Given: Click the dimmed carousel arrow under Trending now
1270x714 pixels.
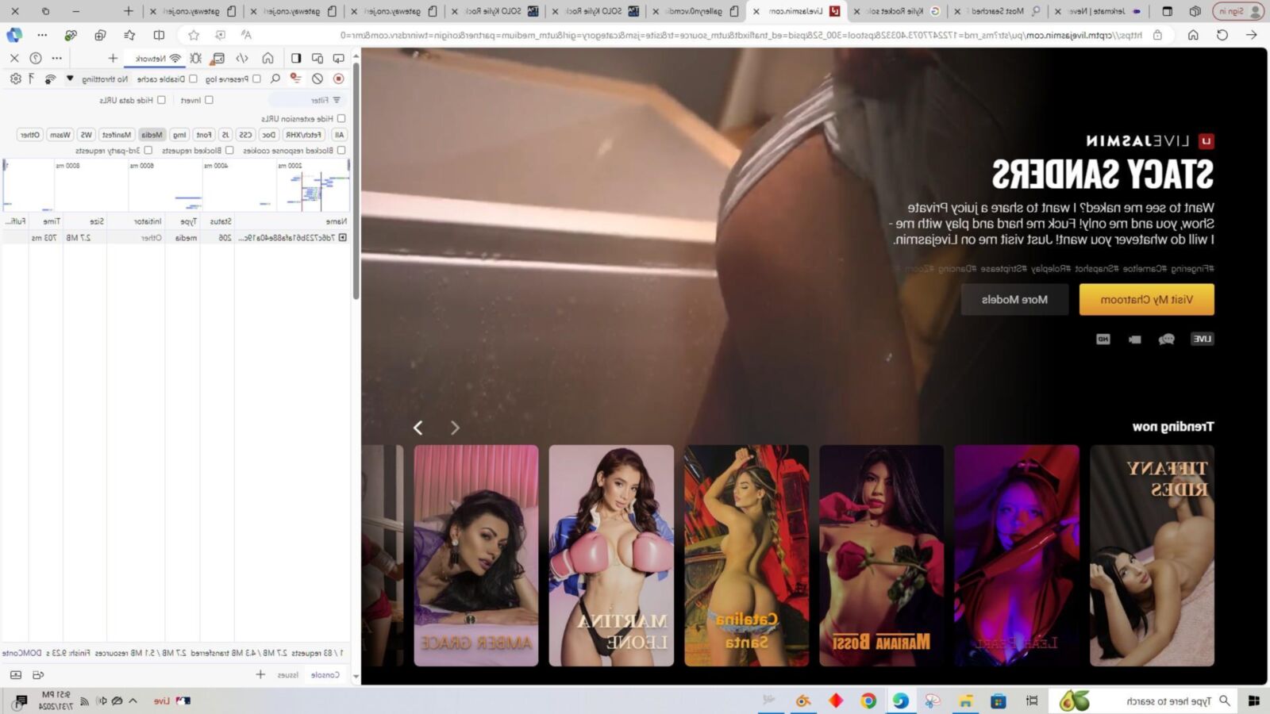Looking at the screenshot, I should point(455,428).
